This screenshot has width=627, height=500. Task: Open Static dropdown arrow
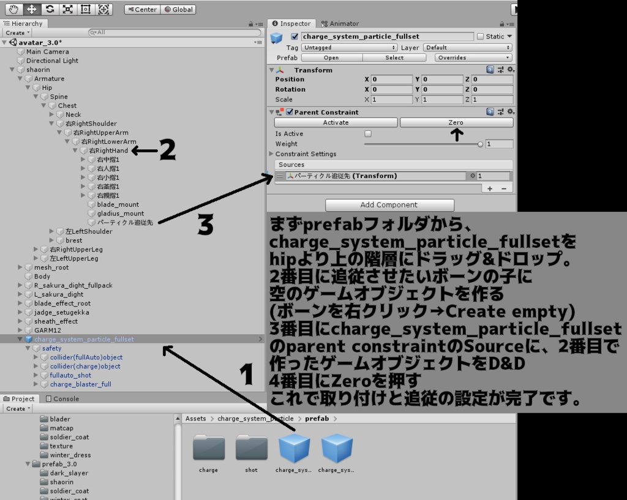point(509,36)
